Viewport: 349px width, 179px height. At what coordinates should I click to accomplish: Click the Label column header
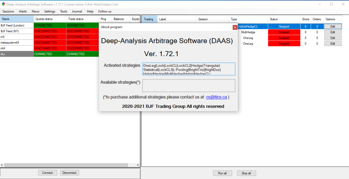tap(177, 19)
